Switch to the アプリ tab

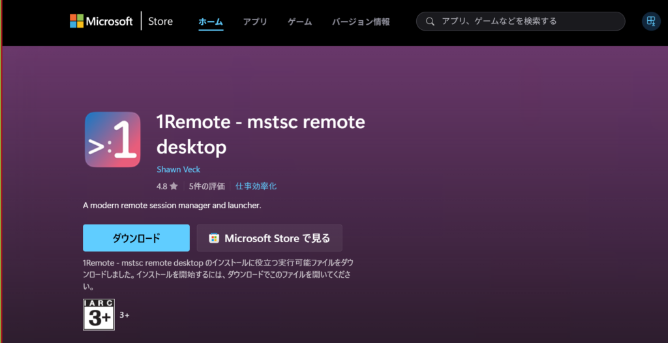coord(255,21)
